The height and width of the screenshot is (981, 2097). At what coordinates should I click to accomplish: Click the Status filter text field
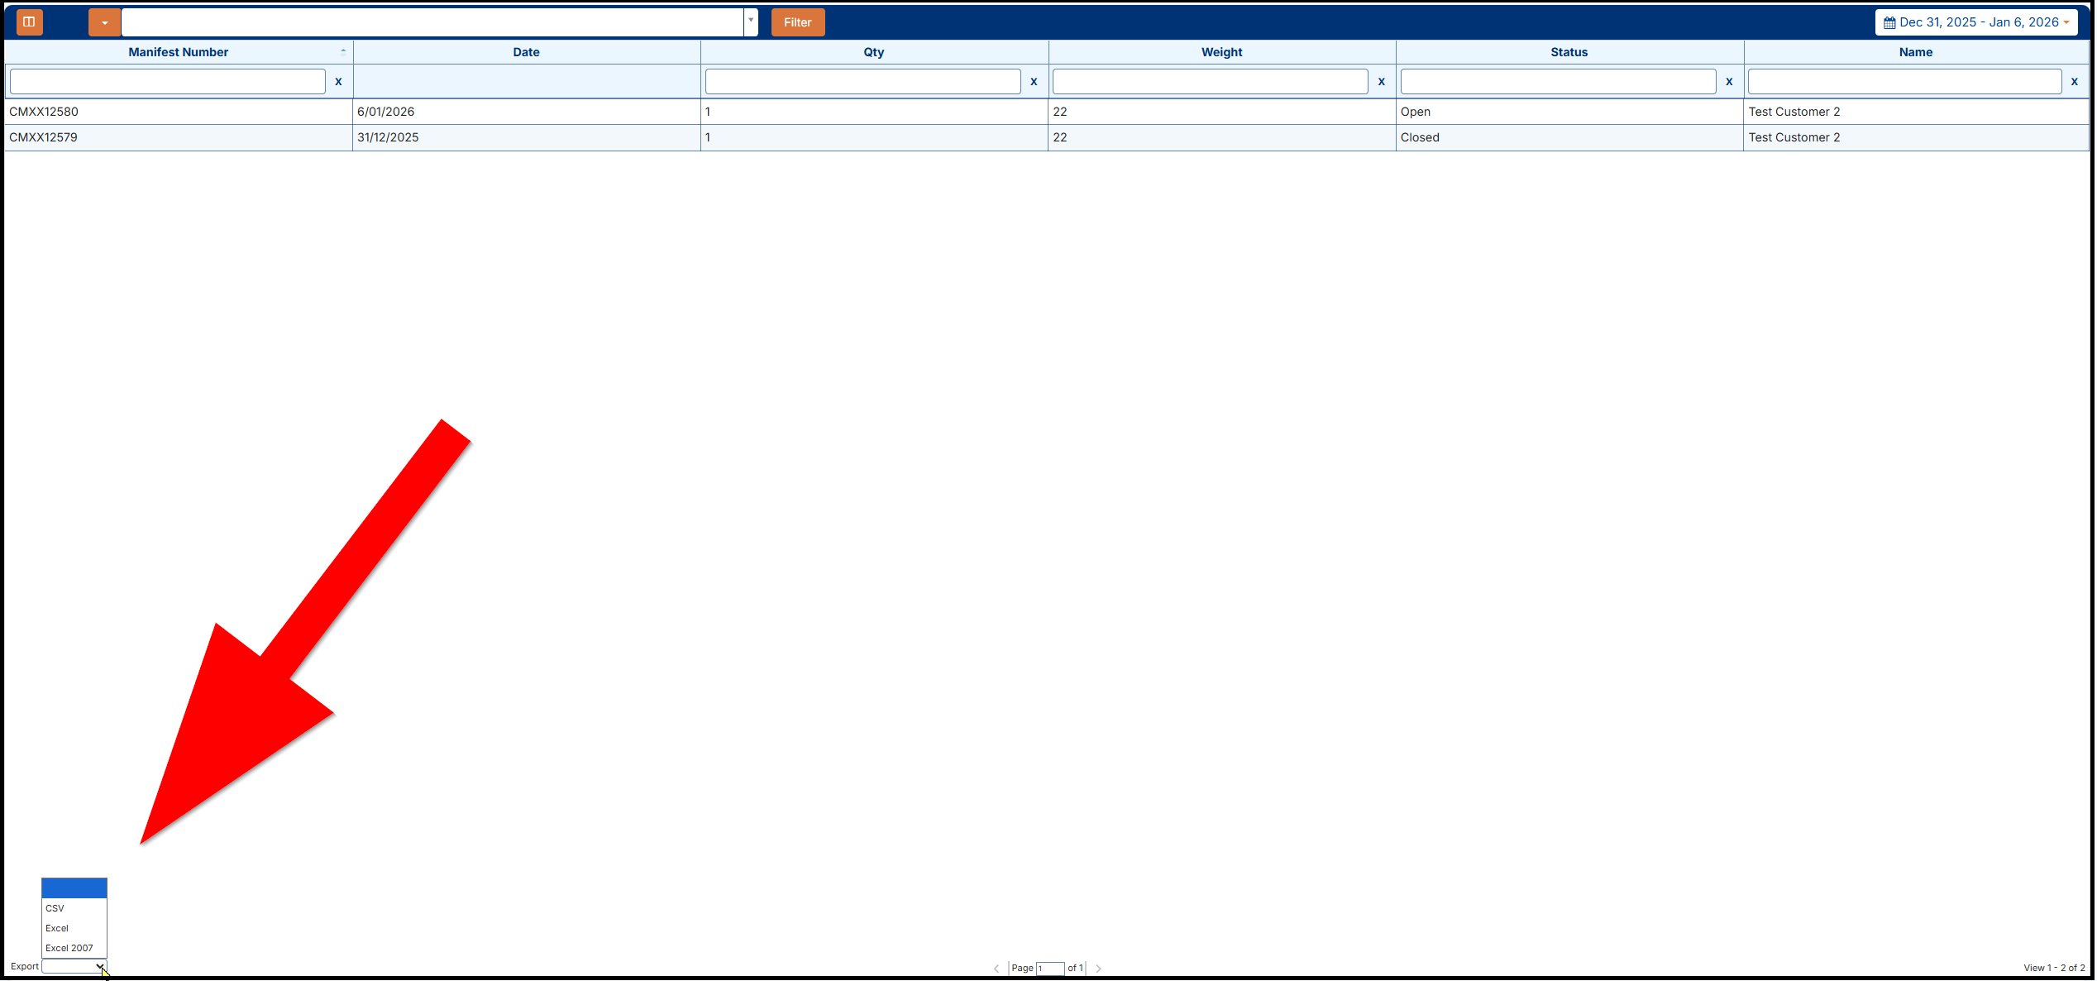click(1558, 82)
